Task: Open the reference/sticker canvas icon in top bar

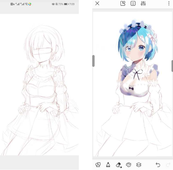Action: pyautogui.click(x=123, y=3)
